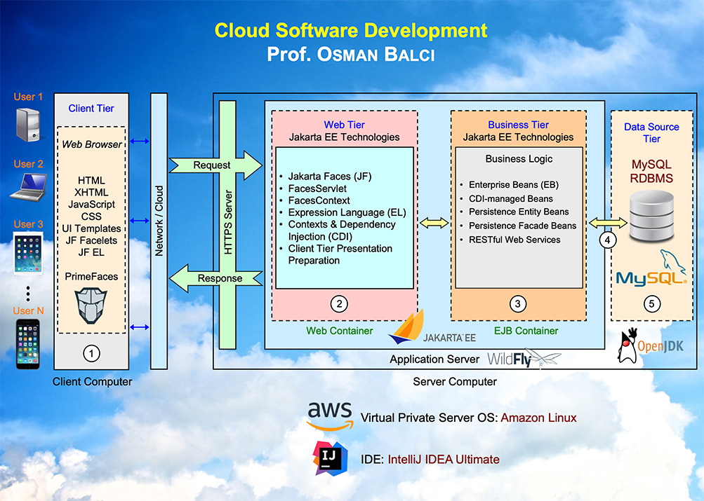Click the "Web Browser" label

click(x=91, y=144)
